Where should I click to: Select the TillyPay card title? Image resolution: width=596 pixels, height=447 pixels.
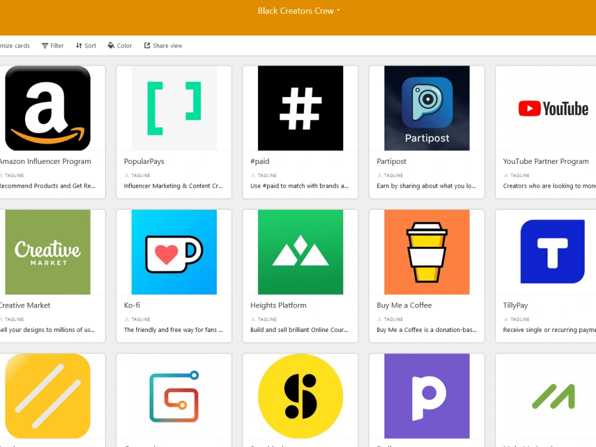[516, 305]
